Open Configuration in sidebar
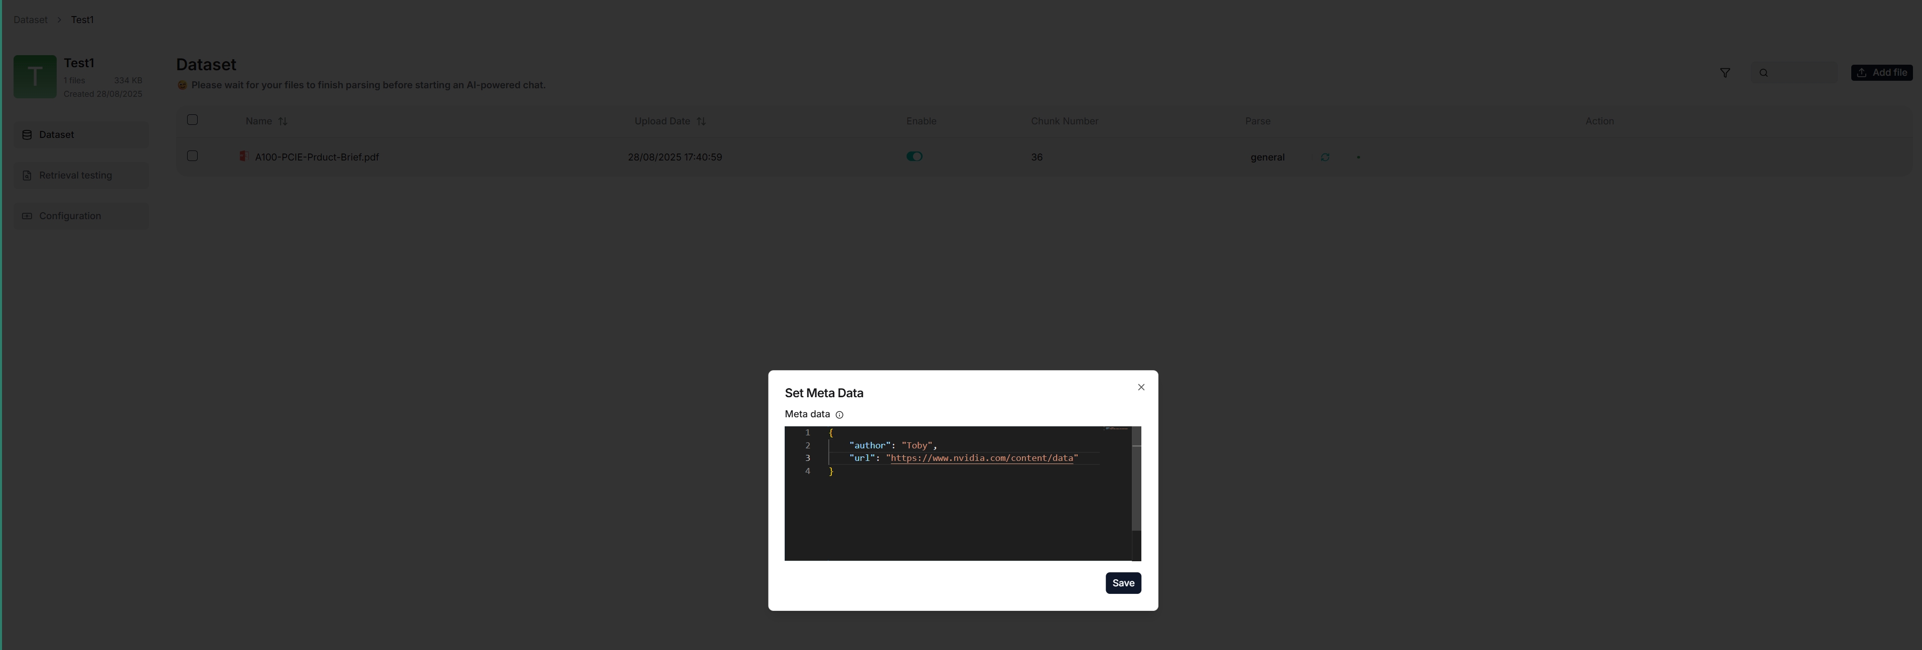The width and height of the screenshot is (1922, 650). 70,216
